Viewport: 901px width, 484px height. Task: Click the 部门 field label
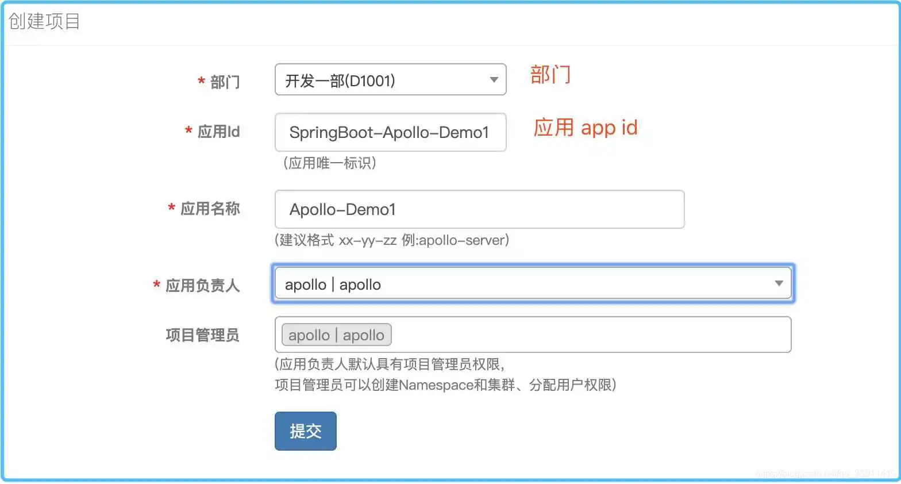point(225,81)
